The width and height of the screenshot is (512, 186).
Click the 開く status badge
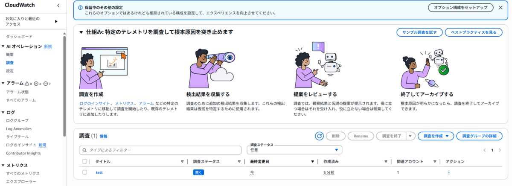point(199,172)
